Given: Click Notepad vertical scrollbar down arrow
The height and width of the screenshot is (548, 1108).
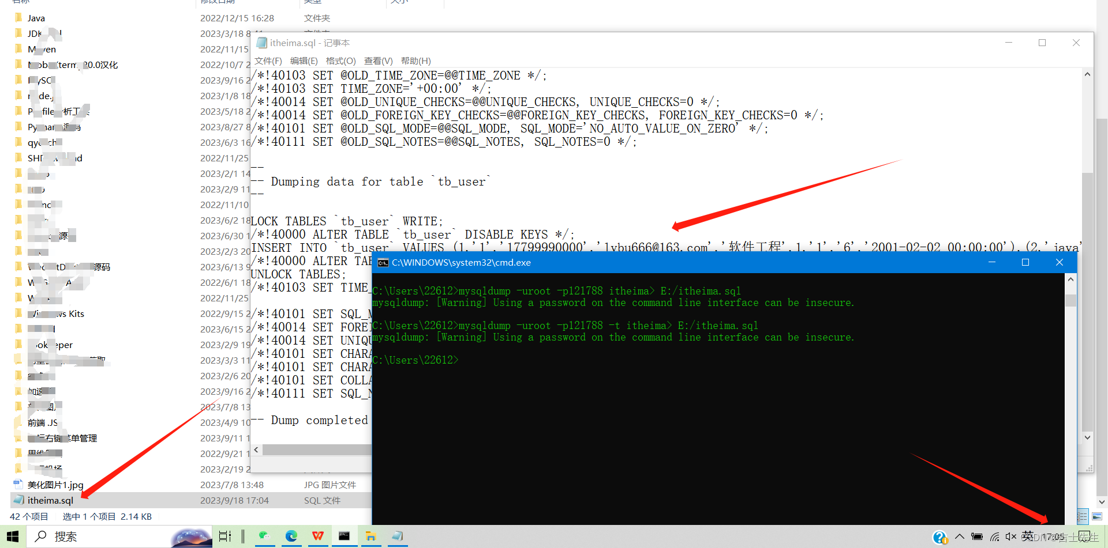Looking at the screenshot, I should click(x=1087, y=438).
